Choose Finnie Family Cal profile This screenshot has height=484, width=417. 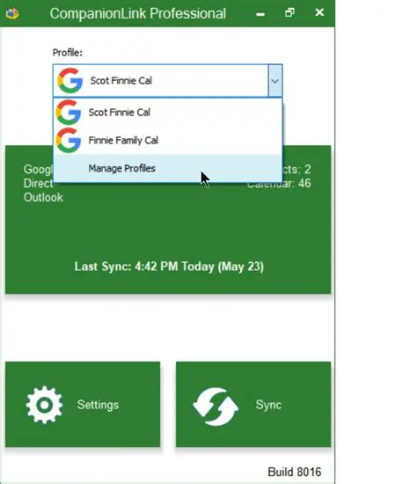(x=168, y=141)
